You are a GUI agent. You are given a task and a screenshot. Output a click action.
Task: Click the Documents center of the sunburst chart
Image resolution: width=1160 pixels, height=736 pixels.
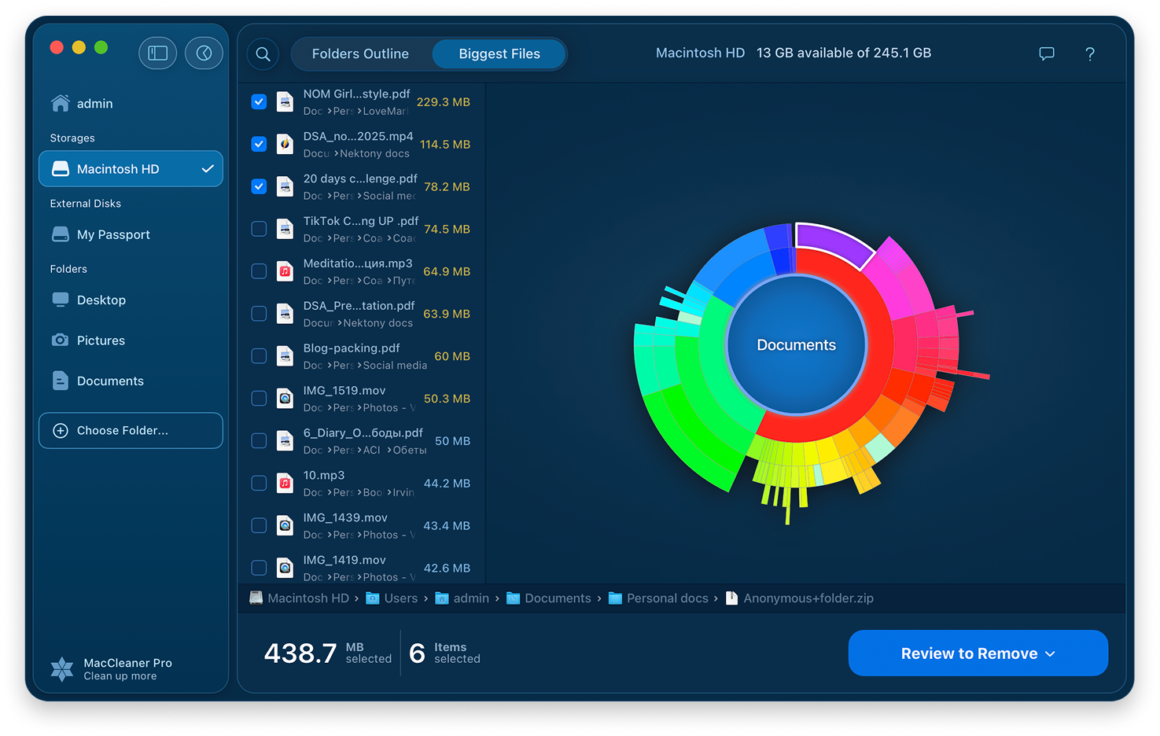click(796, 345)
